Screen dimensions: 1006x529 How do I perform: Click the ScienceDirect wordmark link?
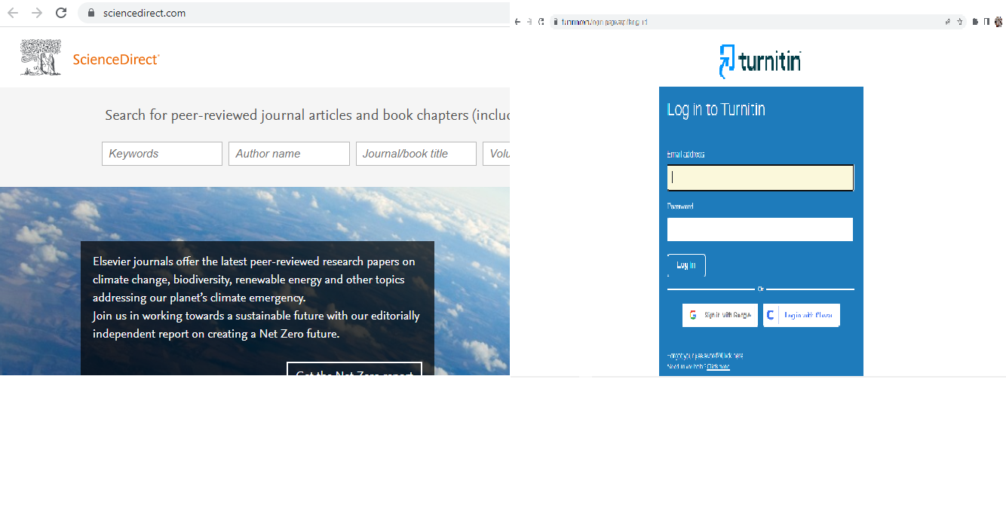[116, 60]
